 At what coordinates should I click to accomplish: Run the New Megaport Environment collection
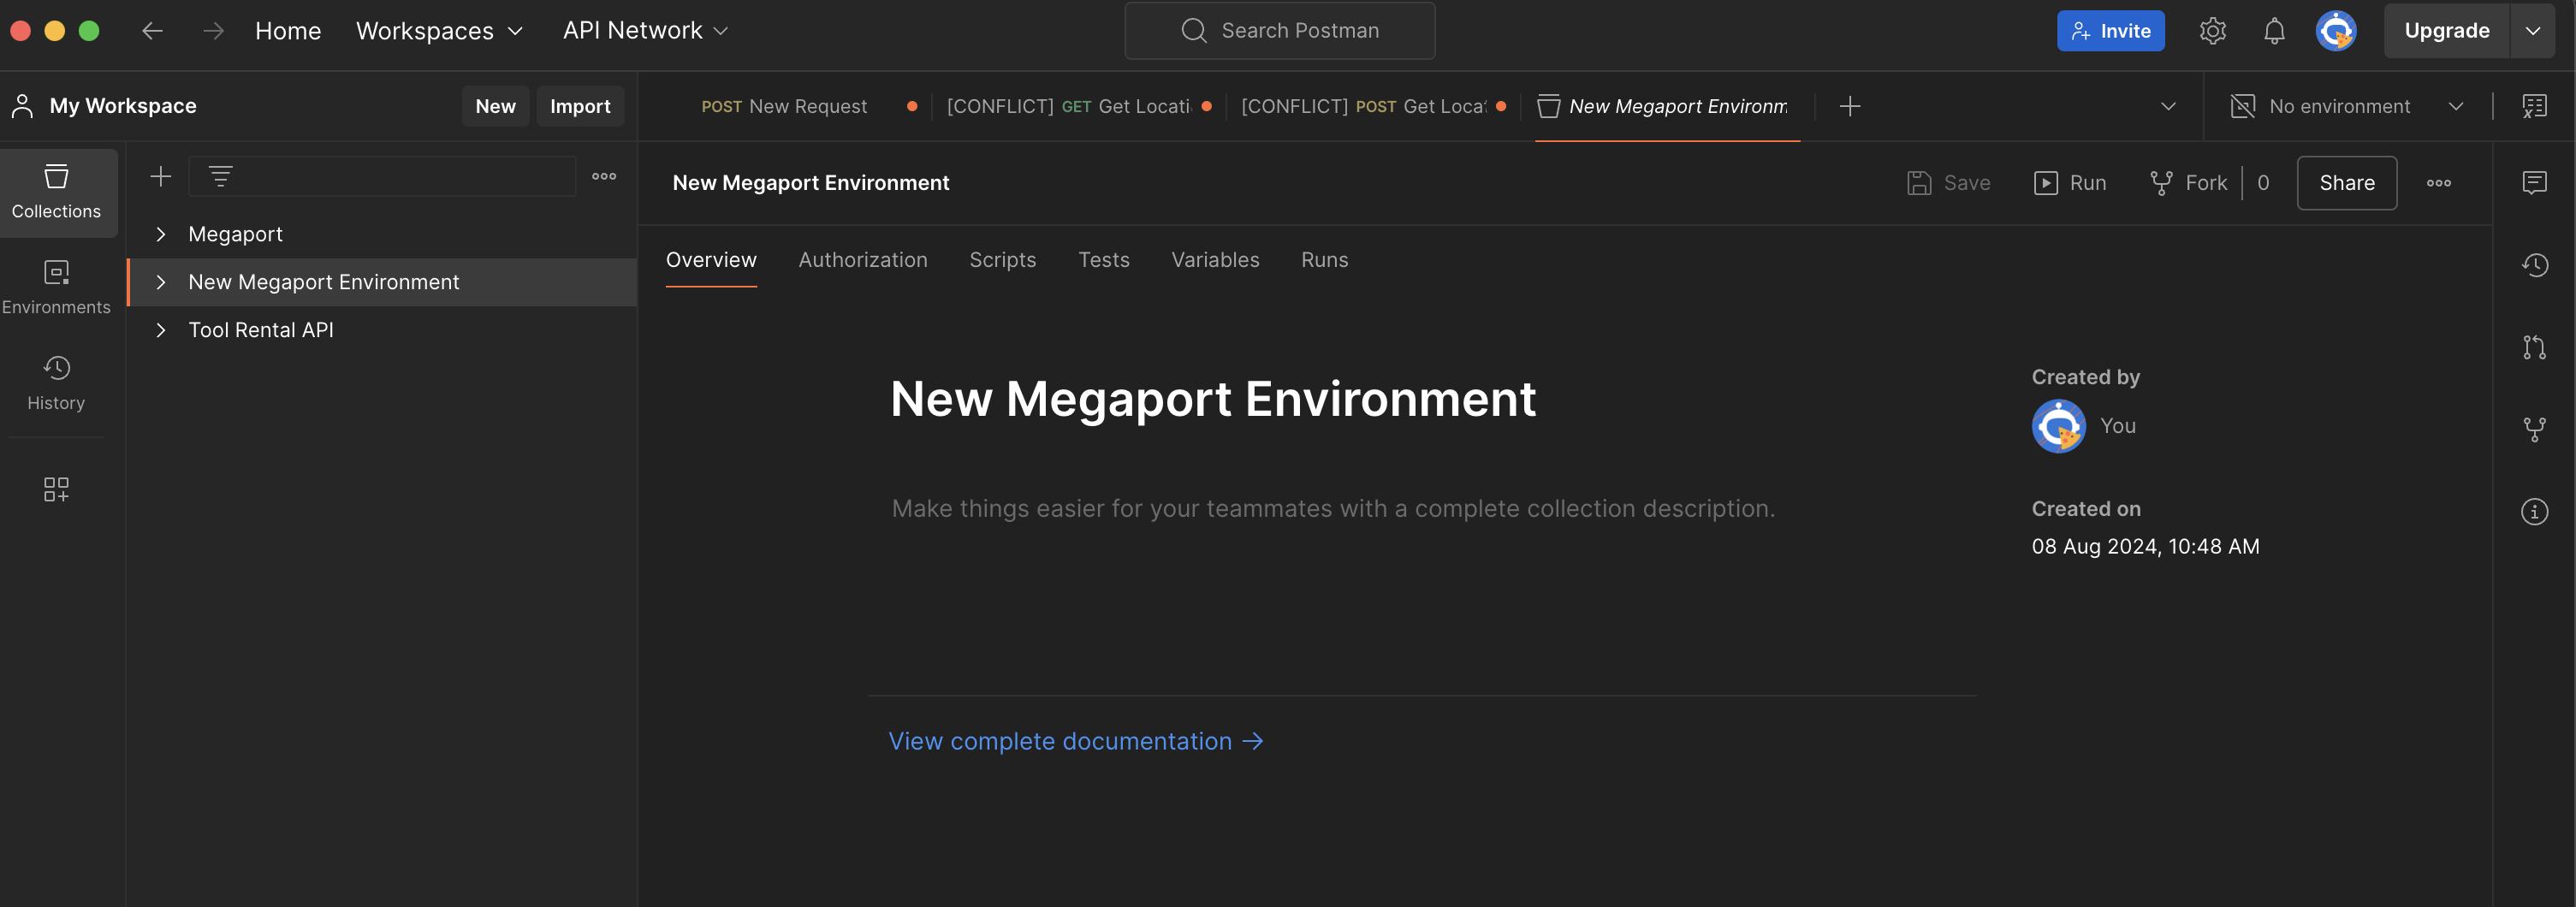(x=2070, y=183)
